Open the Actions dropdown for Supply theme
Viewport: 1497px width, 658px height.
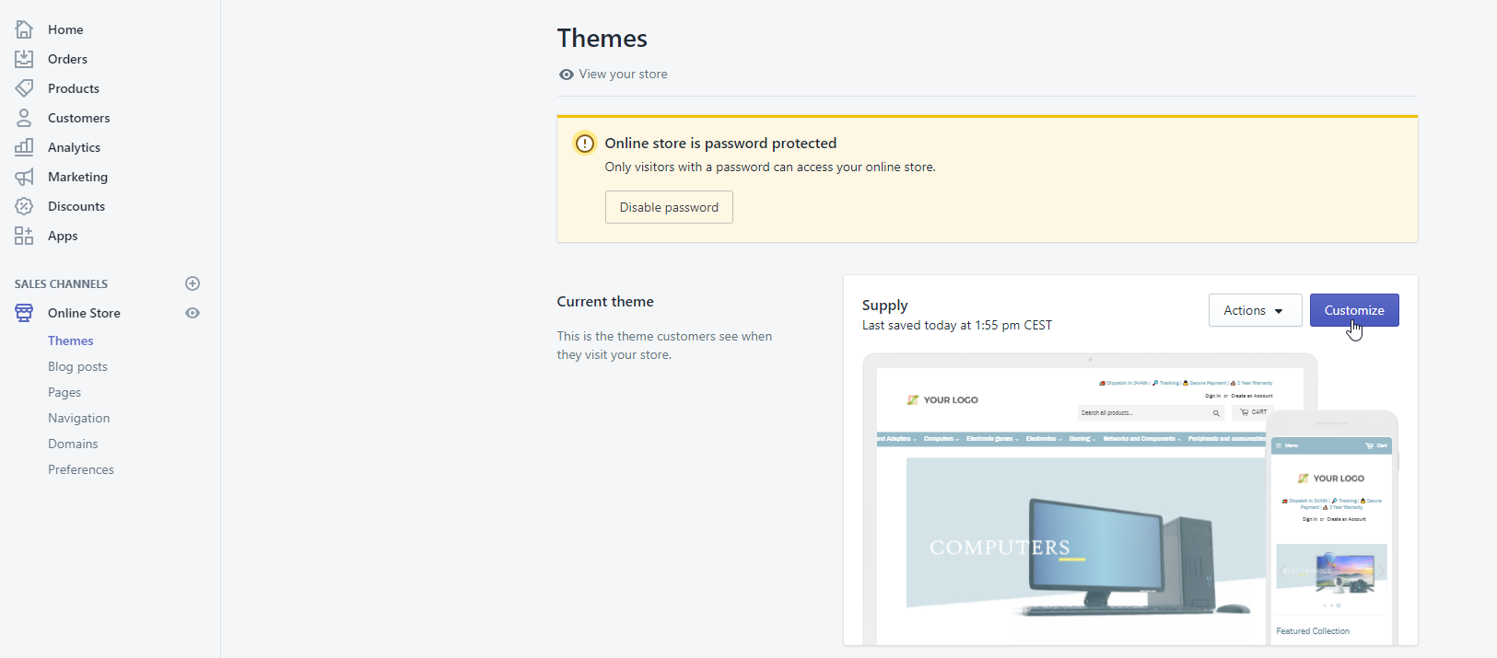[x=1255, y=310]
